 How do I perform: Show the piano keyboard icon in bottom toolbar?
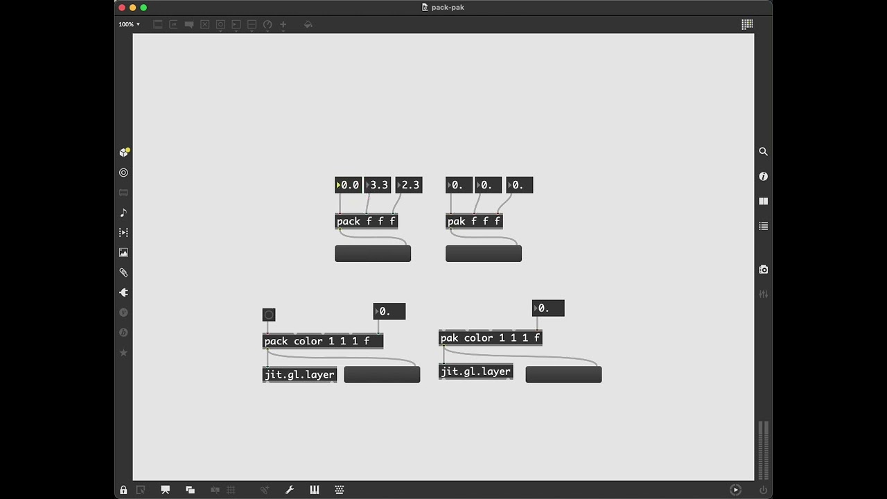coord(315,490)
